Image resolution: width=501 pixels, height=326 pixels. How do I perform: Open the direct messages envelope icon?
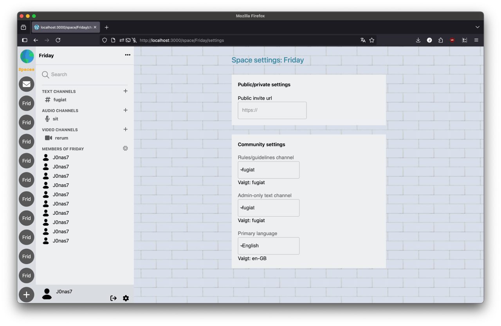27,84
